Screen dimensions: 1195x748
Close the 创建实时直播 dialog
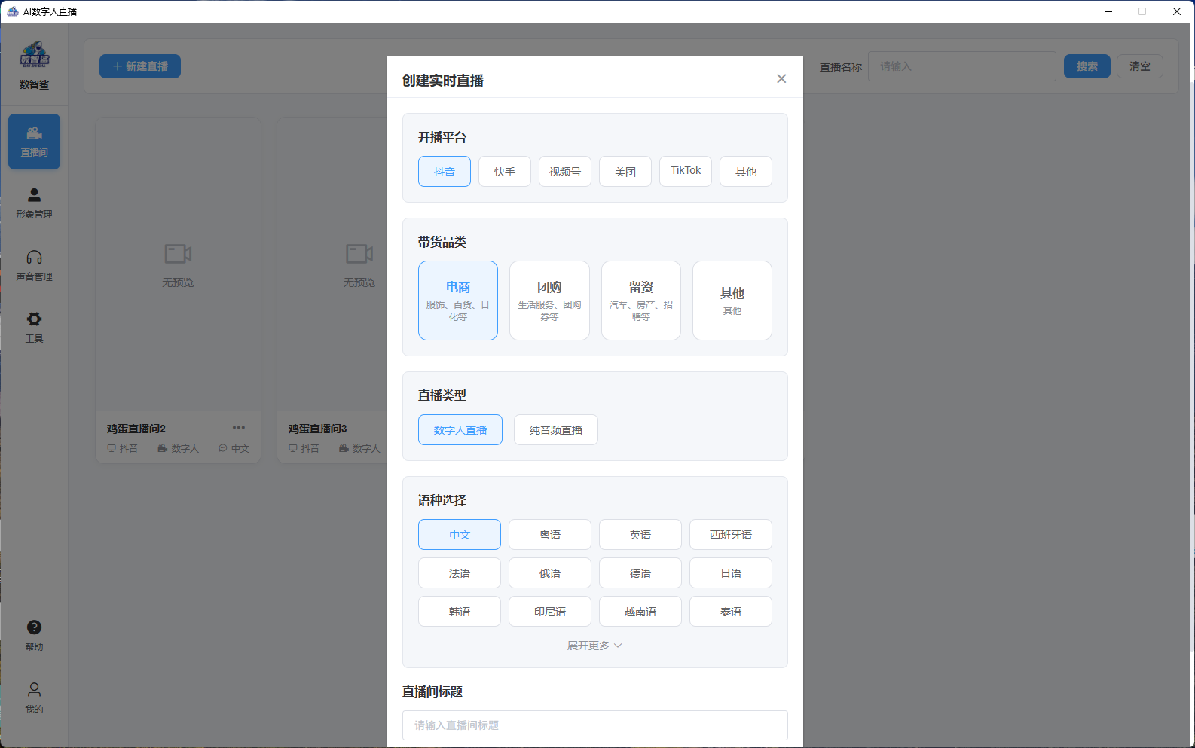coord(781,78)
